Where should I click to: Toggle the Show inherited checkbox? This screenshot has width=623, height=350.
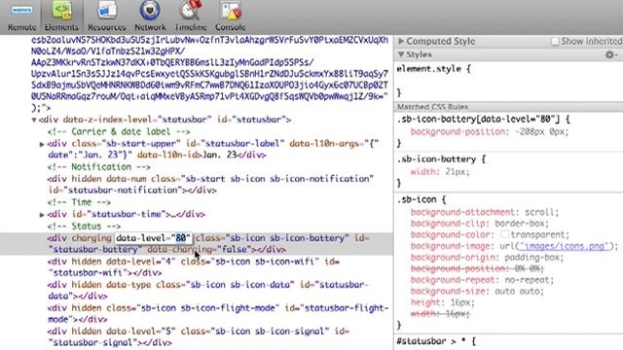point(555,41)
